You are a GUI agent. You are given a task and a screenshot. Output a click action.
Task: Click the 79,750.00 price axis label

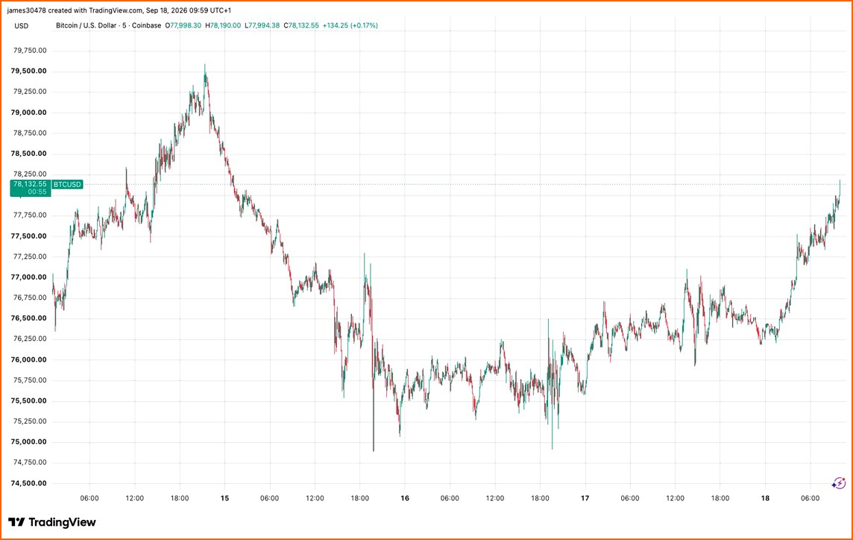(30, 51)
